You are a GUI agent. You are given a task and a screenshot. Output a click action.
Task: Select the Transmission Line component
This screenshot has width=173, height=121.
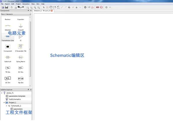(x=8, y=37)
